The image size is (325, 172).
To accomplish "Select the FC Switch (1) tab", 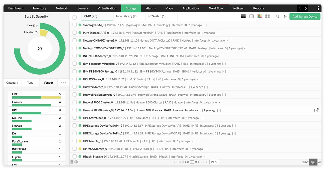I will 156,16.
